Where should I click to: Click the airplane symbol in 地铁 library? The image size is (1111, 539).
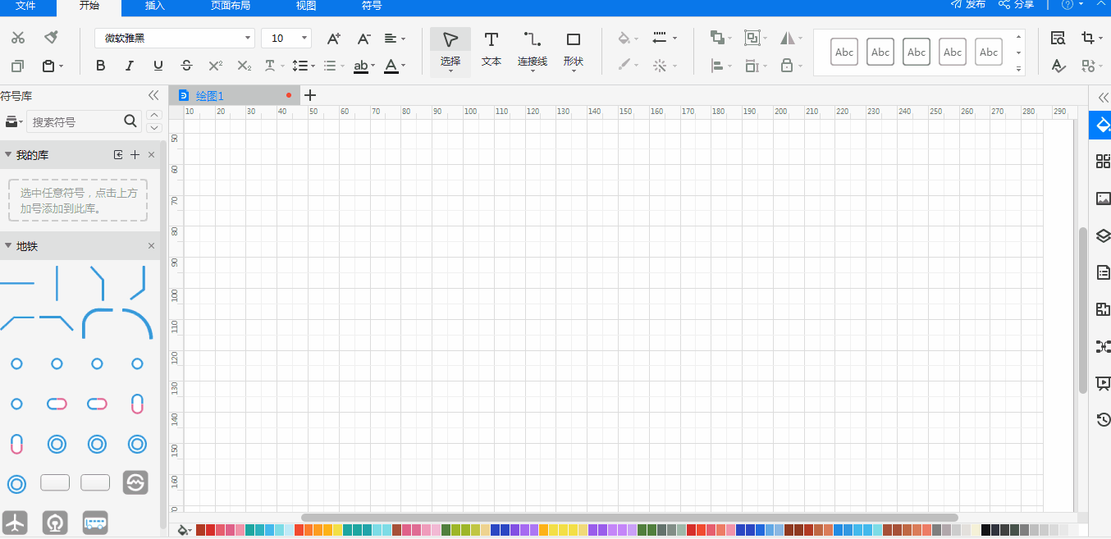[x=15, y=522]
